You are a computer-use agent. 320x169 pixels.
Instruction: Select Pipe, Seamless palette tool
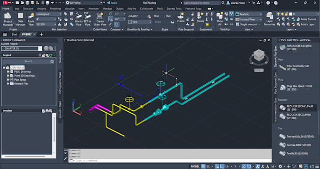tap(295, 68)
